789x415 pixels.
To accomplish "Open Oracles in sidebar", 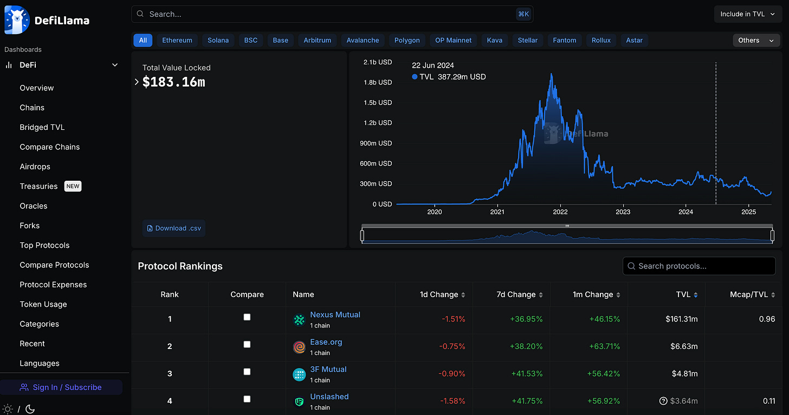I will point(34,206).
